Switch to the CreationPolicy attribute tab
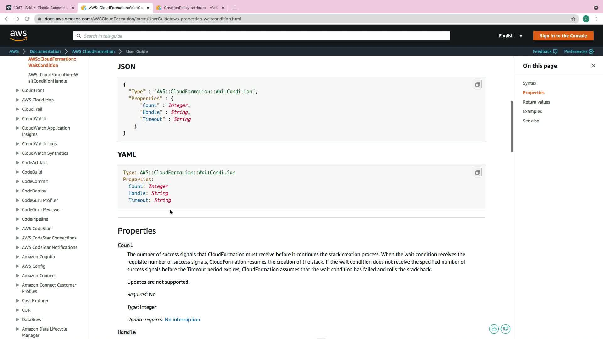This screenshot has height=339, width=603. [x=190, y=8]
